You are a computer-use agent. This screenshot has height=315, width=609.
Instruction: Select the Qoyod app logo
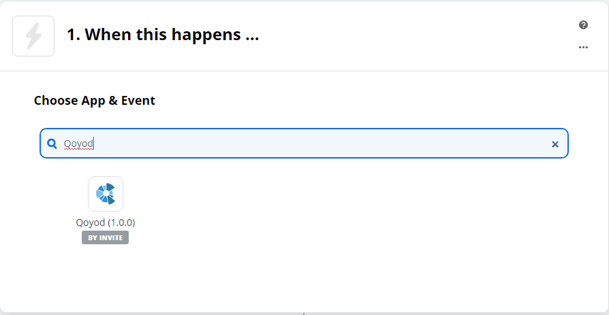click(x=106, y=194)
